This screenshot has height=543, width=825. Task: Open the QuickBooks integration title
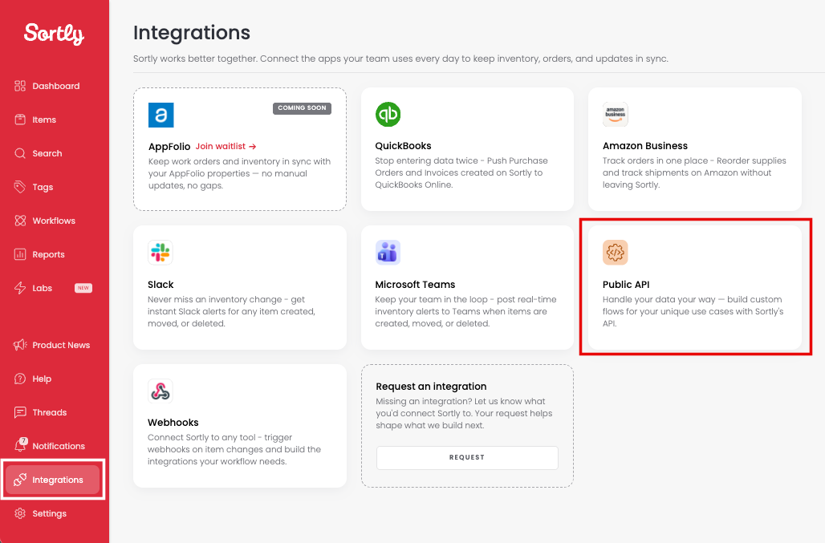click(x=403, y=146)
